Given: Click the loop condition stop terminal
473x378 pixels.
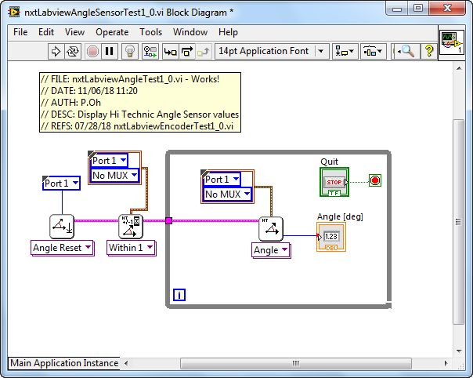Looking at the screenshot, I should (375, 180).
